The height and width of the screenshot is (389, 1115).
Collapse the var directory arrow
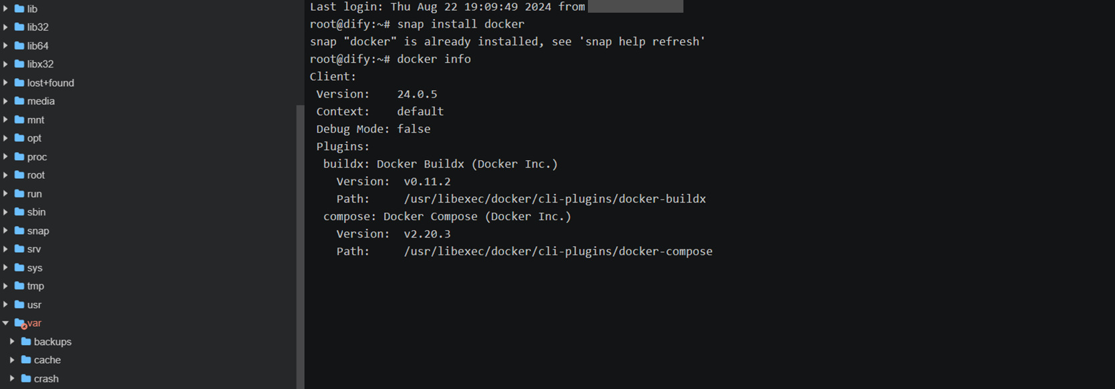pos(5,323)
